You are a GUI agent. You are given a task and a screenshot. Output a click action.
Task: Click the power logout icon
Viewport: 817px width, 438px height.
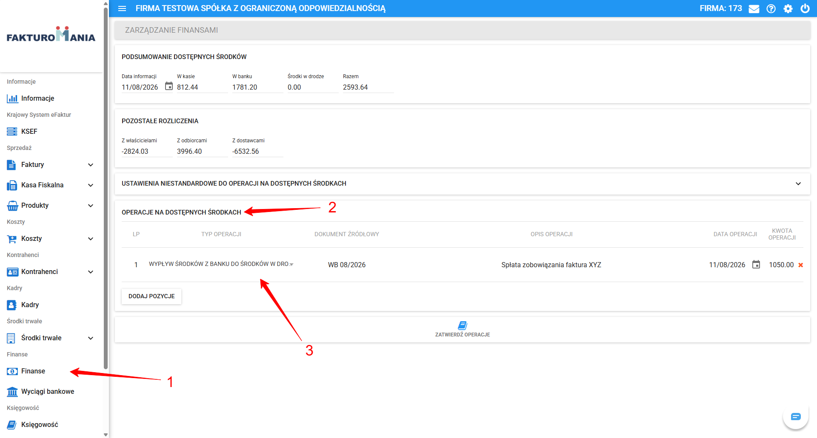click(x=805, y=8)
